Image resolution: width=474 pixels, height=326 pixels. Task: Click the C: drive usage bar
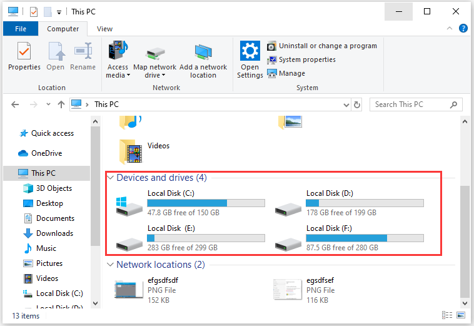coord(206,203)
